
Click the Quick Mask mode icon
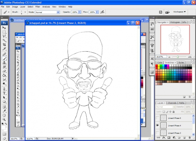coord(4,134)
